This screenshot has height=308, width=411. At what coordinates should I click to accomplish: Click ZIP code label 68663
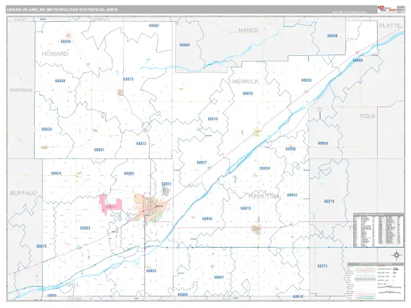coord(358,60)
